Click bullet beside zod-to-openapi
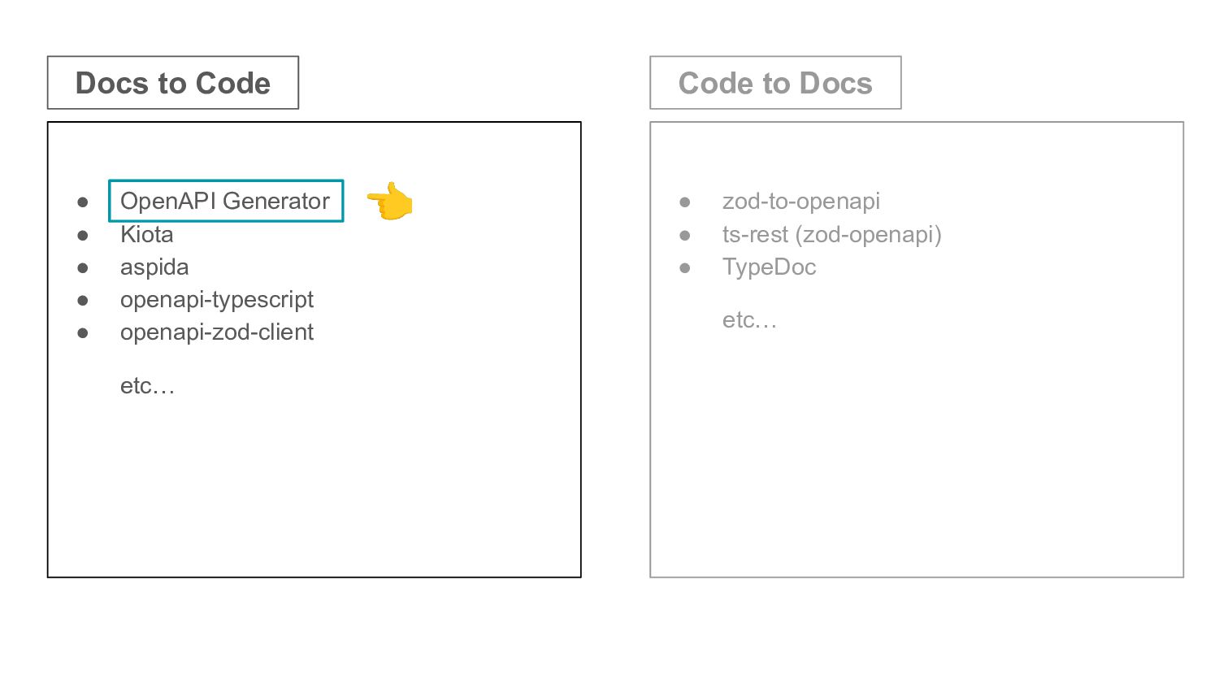 tap(685, 202)
